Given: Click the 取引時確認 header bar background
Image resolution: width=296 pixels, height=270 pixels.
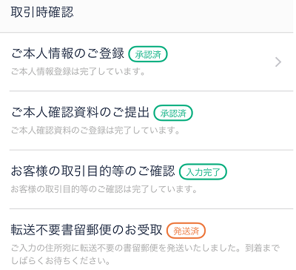Looking at the screenshot, I should coord(185,15).
